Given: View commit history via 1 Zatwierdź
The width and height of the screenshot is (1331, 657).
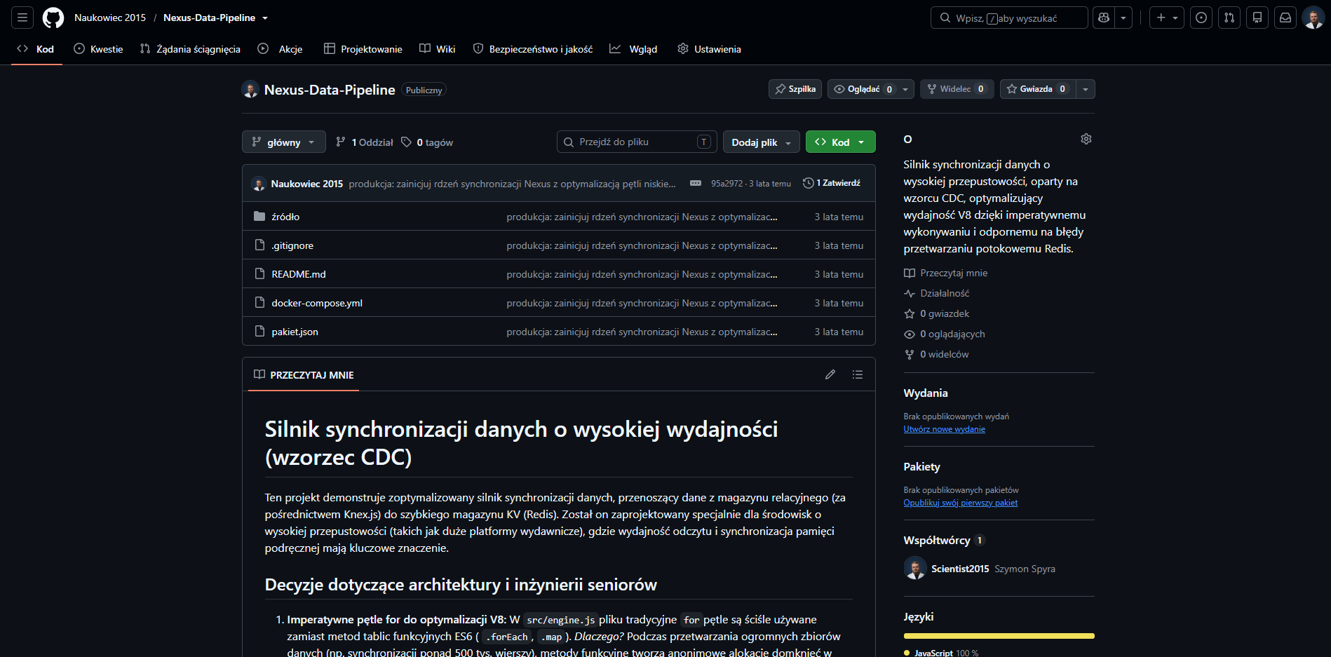Looking at the screenshot, I should 832,183.
